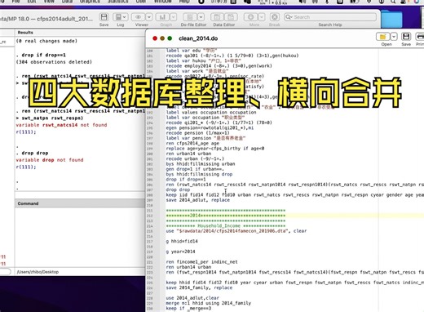Expand the Do-file Editor dropdown arrow
This screenshot has height=312, width=424.
[201, 17]
